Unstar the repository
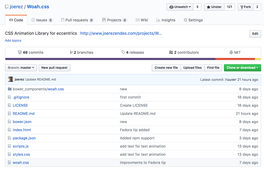This screenshot has width=264, height=169. click(x=214, y=7)
